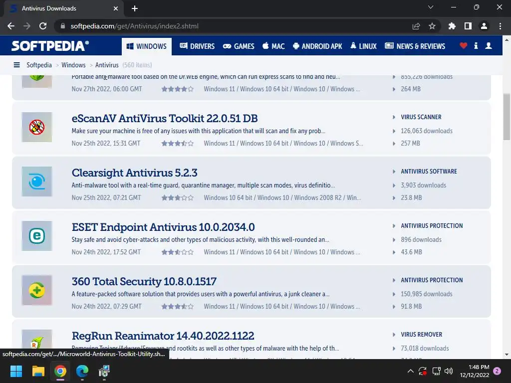Show hidden system tray icons

(411, 371)
